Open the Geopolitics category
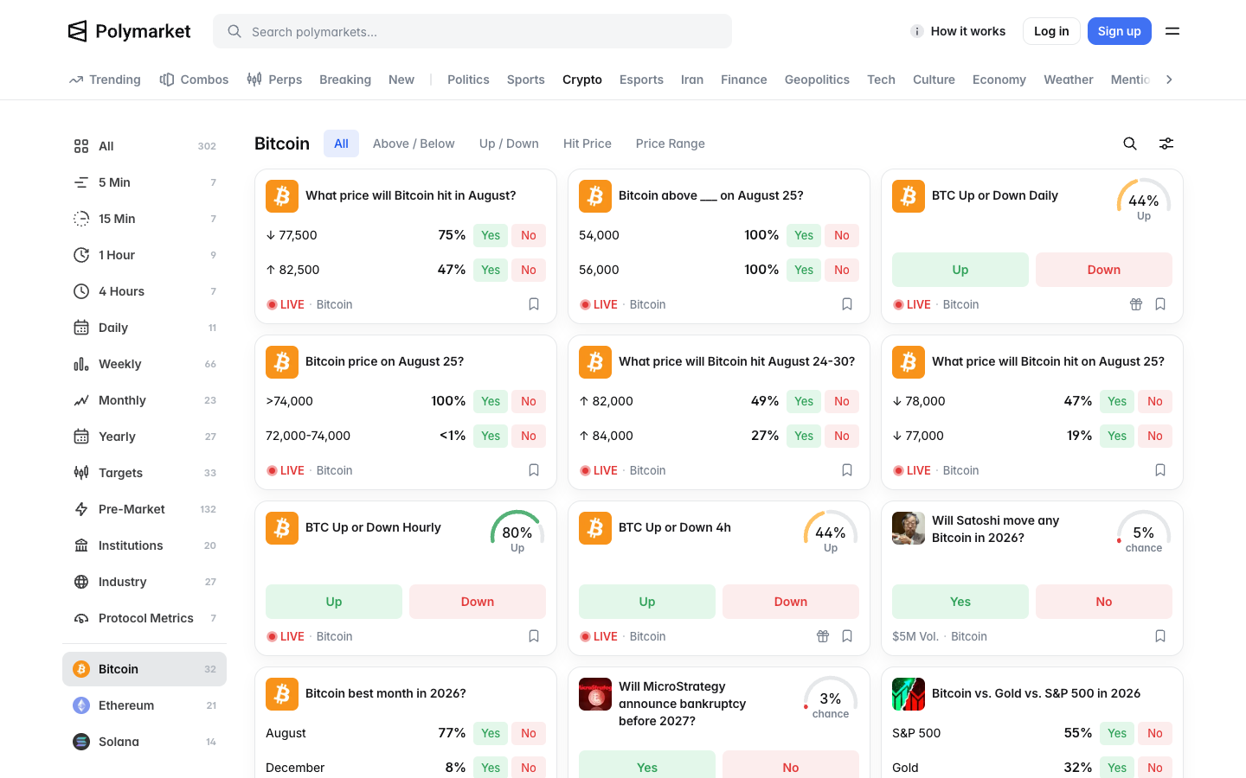1246x778 pixels. coord(817,80)
